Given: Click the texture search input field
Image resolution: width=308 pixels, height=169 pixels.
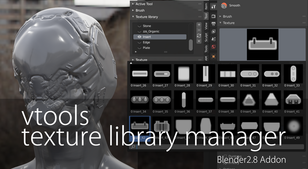Looking at the screenshot, I should point(220,146).
